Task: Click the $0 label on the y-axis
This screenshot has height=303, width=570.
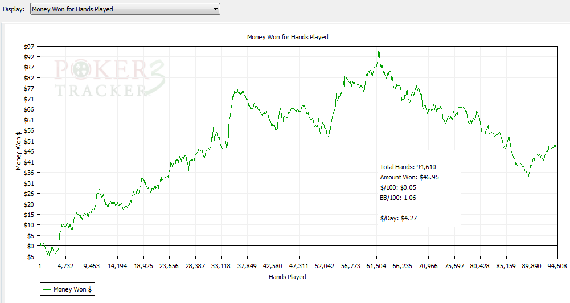Action: pyautogui.click(x=31, y=246)
